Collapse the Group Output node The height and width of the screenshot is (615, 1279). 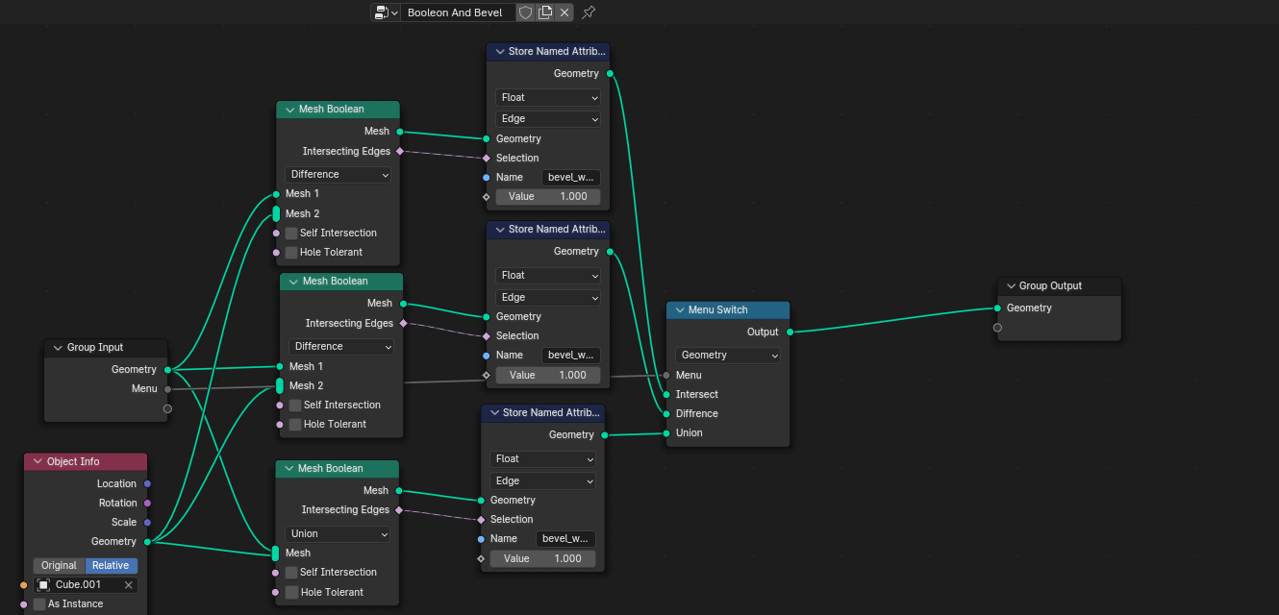1011,285
